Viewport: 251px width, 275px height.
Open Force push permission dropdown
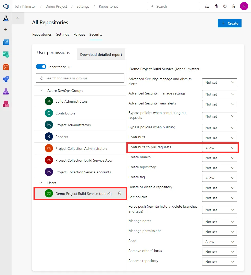pyautogui.click(x=220, y=210)
